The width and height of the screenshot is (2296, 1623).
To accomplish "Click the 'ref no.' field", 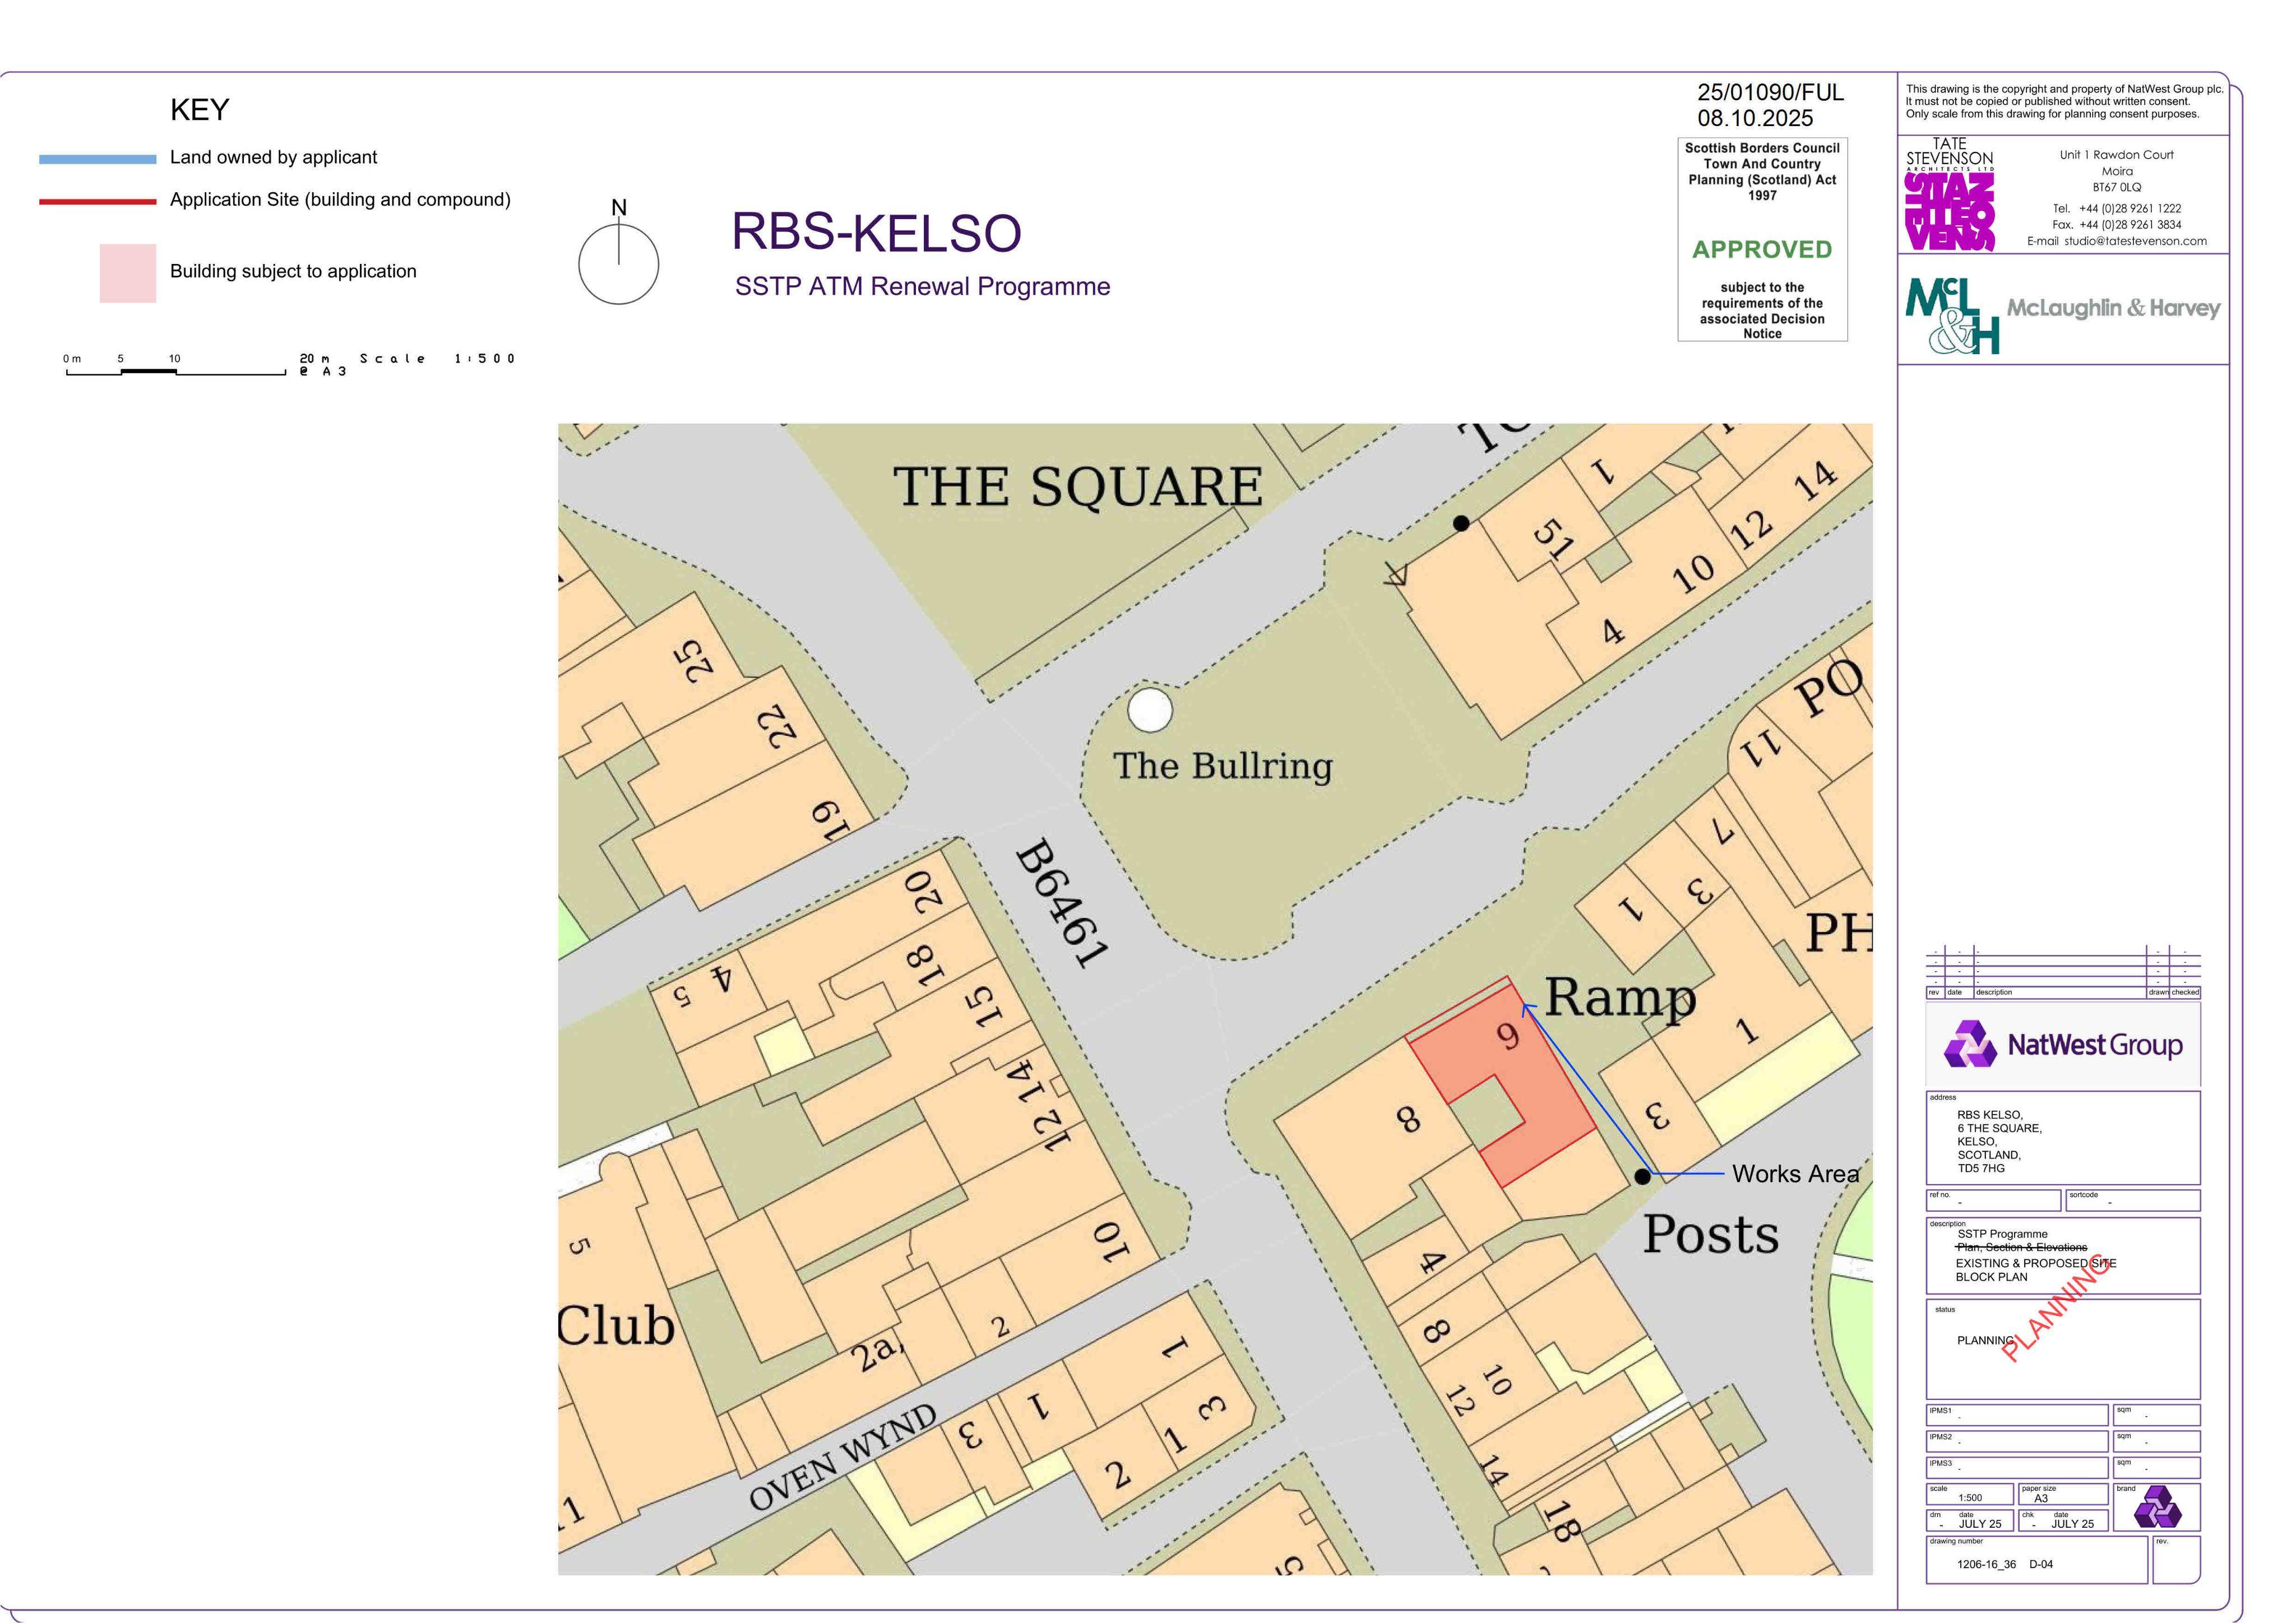I will point(1993,1200).
